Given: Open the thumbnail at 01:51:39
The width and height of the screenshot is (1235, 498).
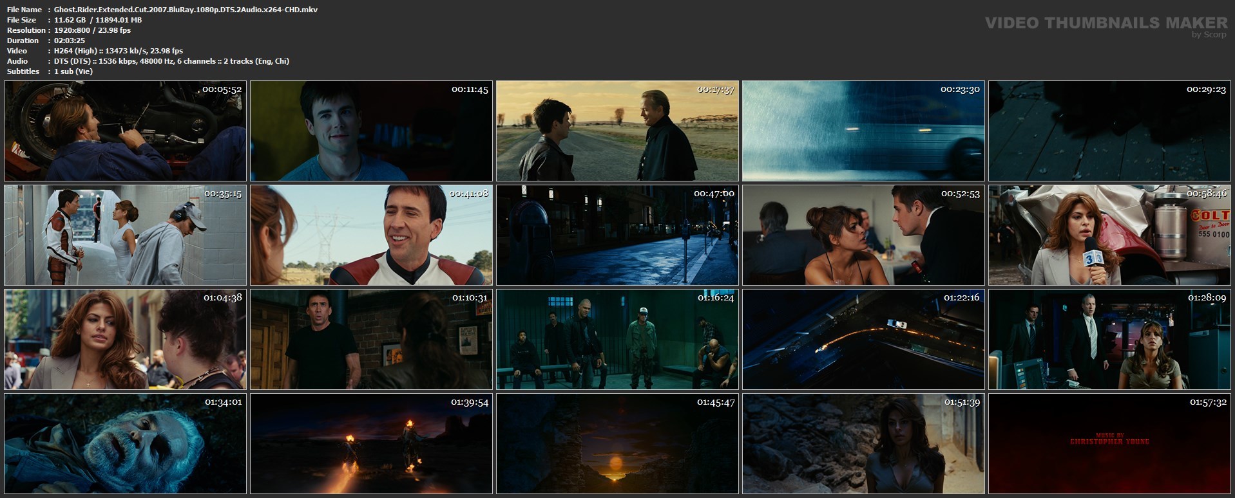Looking at the screenshot, I should pyautogui.click(x=863, y=443).
